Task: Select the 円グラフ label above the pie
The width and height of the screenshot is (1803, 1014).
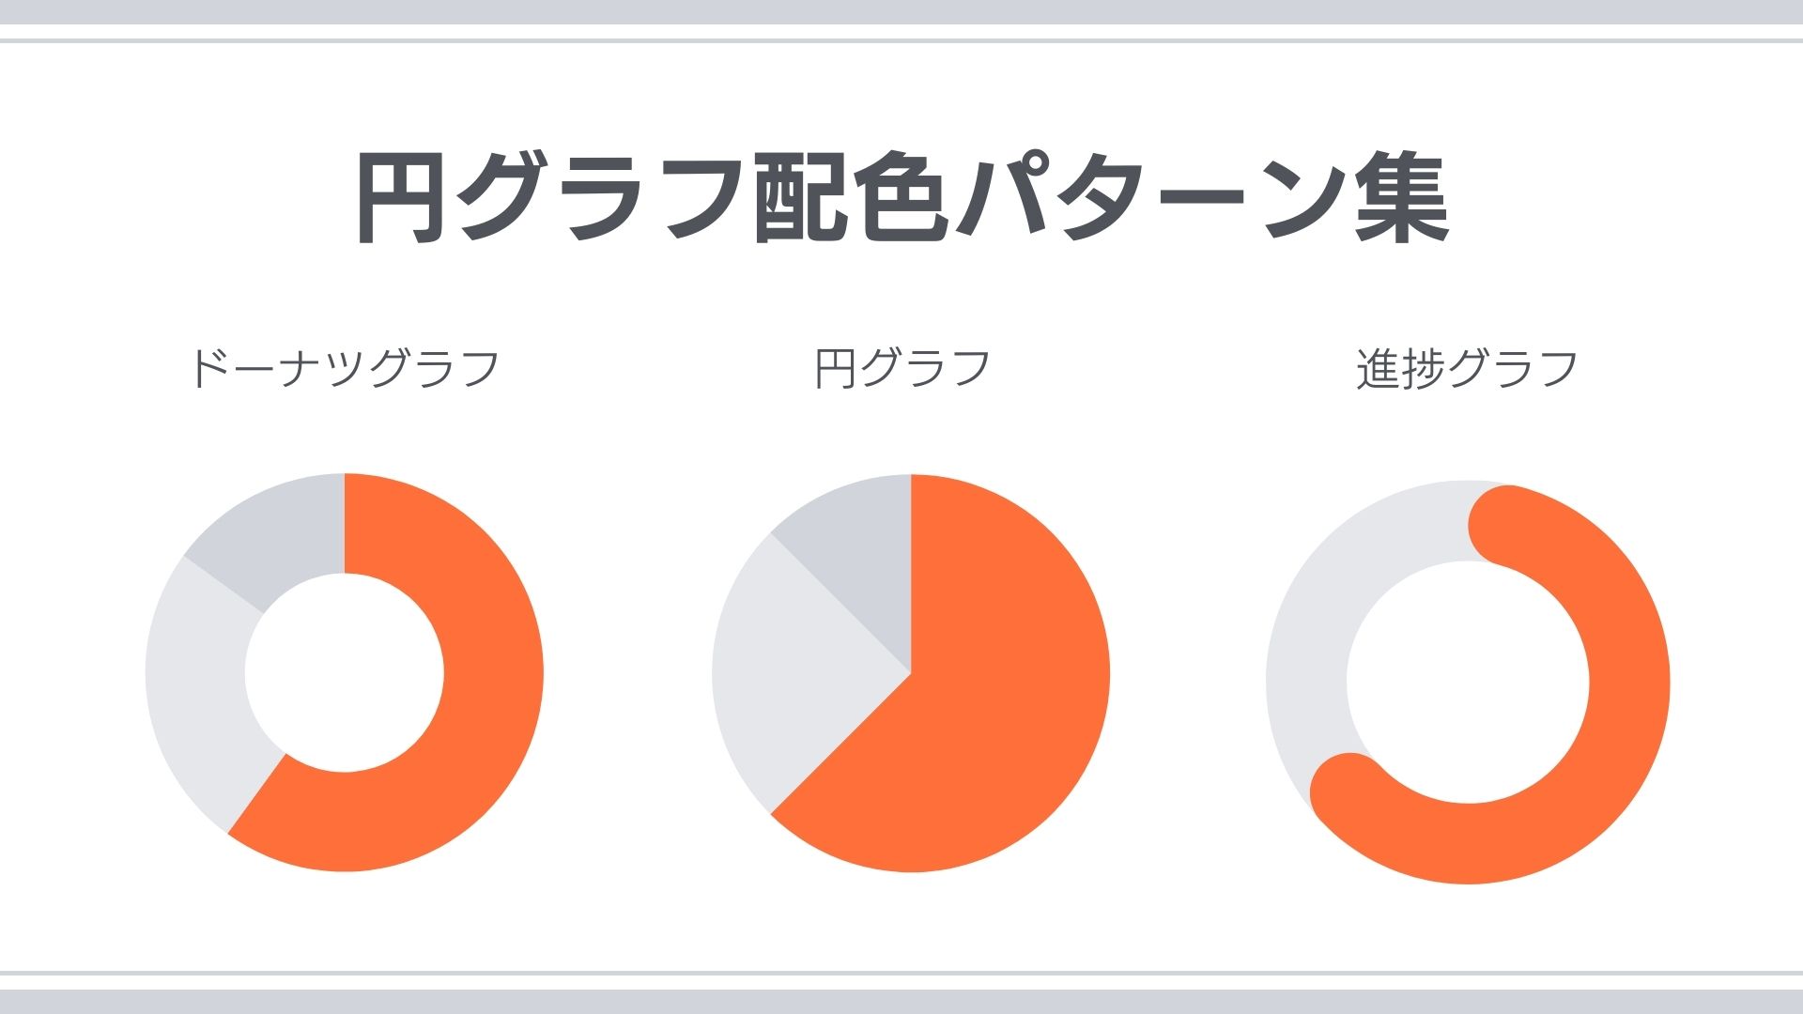Action: click(x=901, y=368)
